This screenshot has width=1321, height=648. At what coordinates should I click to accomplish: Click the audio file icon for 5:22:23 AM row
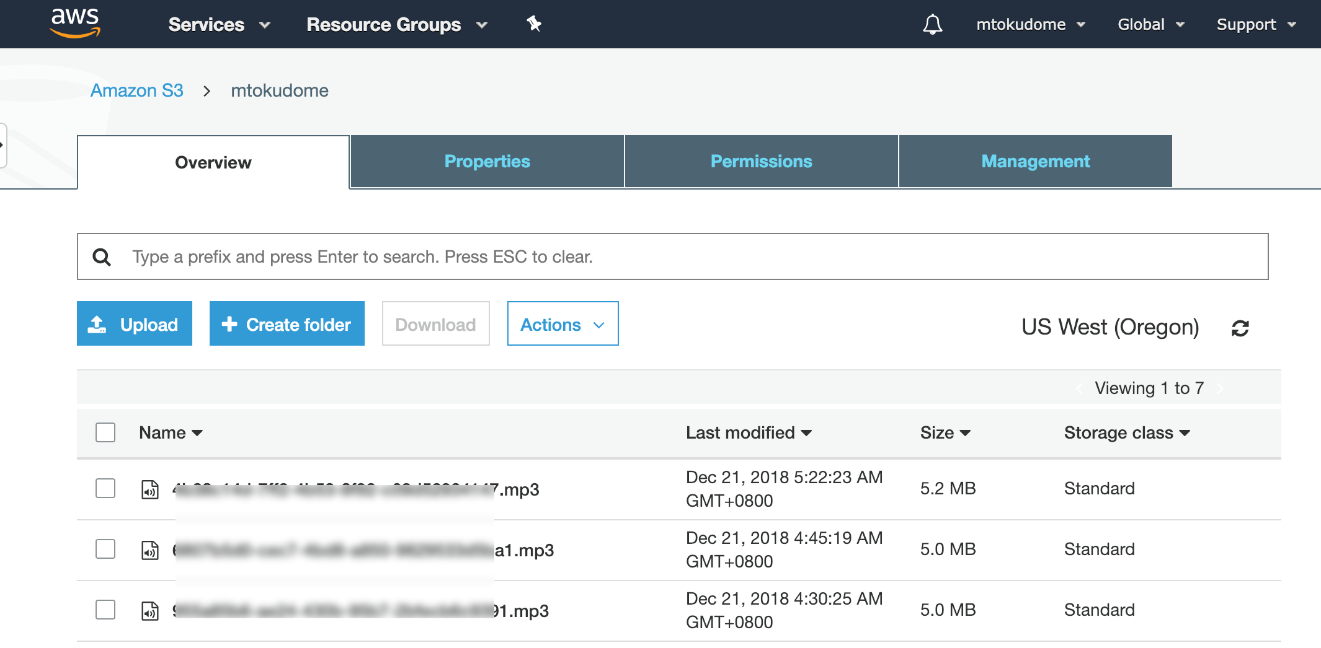(x=150, y=489)
